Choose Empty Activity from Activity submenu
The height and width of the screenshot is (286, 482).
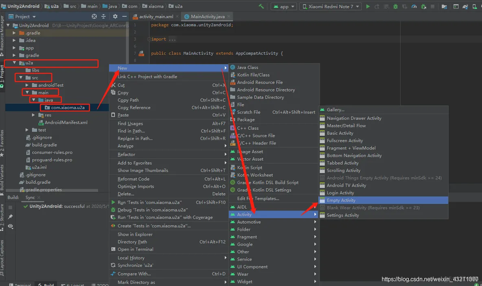[383, 200]
